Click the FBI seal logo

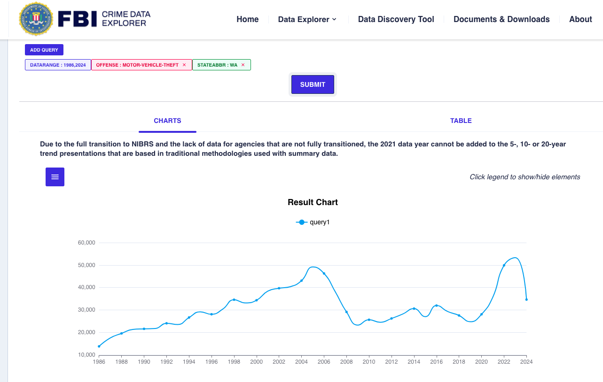36,19
